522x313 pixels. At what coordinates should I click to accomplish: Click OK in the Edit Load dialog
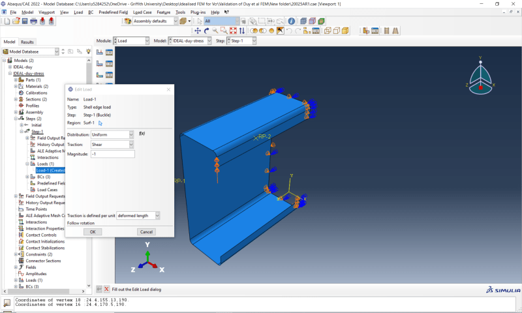[x=93, y=232]
